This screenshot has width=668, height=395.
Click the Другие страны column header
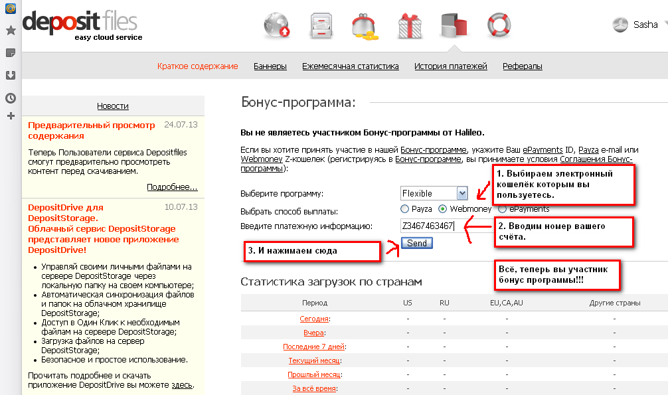tap(615, 303)
